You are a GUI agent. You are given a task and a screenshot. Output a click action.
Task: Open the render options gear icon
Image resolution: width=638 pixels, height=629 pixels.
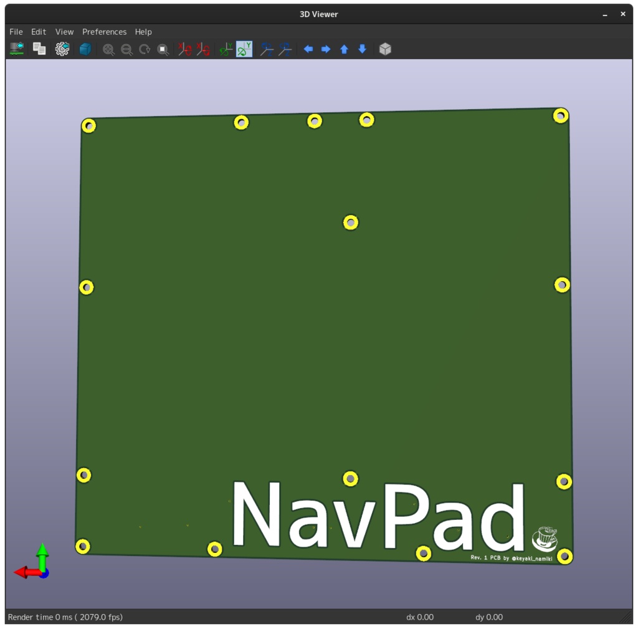(61, 49)
